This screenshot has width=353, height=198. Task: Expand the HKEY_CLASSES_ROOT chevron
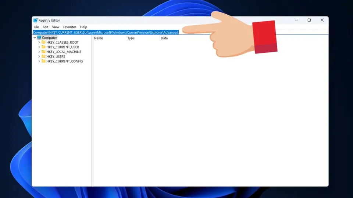pyautogui.click(x=39, y=42)
